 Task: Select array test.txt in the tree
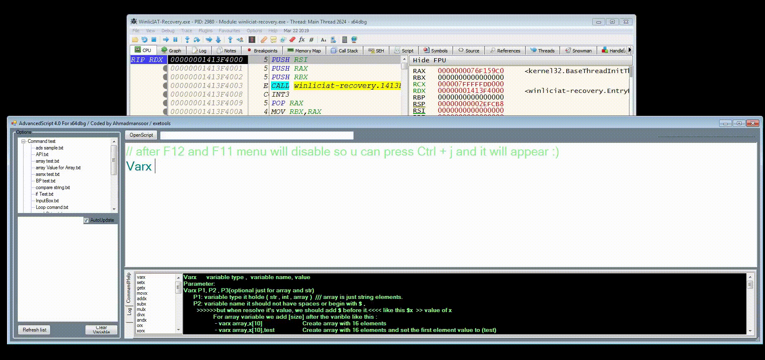click(x=47, y=161)
